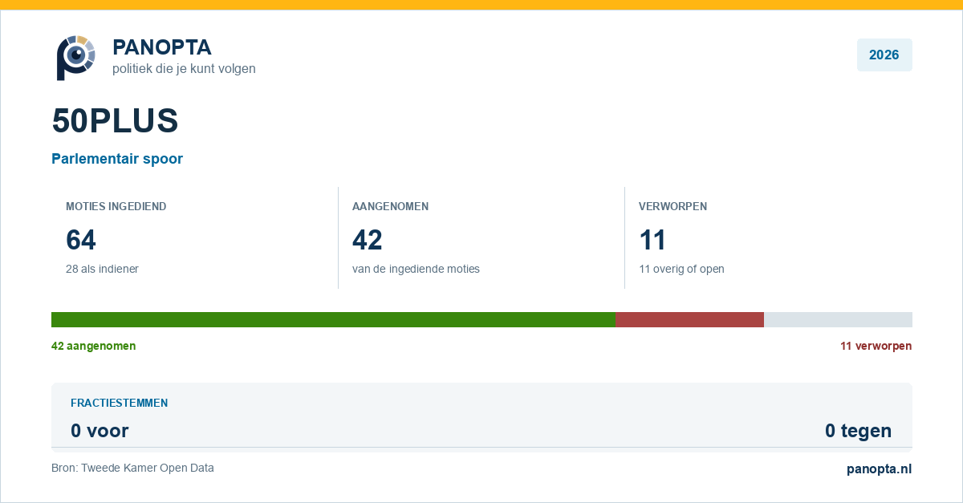Screen dimensions: 963x503
Task: Click the grey remaining segment of the bar
Action: [838, 319]
